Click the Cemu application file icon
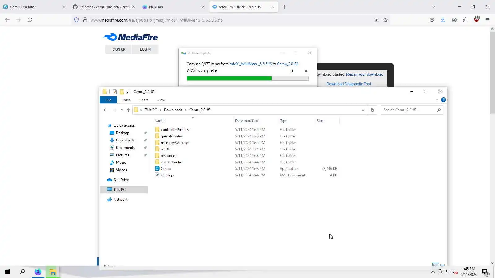Image resolution: width=495 pixels, height=278 pixels. coord(157,169)
